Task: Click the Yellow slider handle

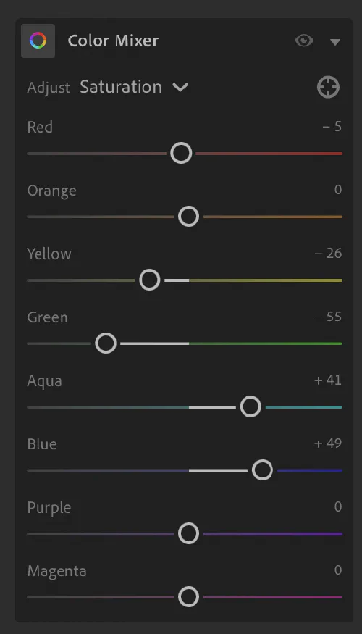Action: coord(150,280)
